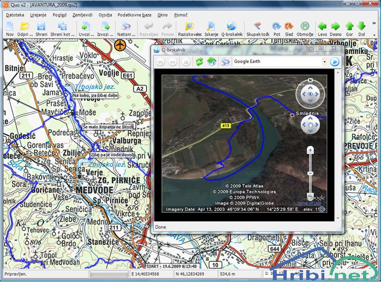Select the 'Na suho, pa šibaj dalje' label
Viewport: 381px width, 282px height.
click(95, 96)
